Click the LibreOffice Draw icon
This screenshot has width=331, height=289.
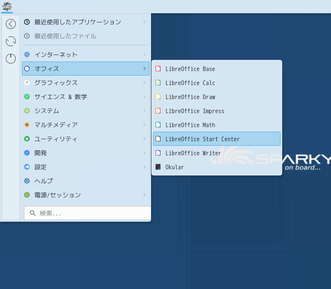point(158,97)
